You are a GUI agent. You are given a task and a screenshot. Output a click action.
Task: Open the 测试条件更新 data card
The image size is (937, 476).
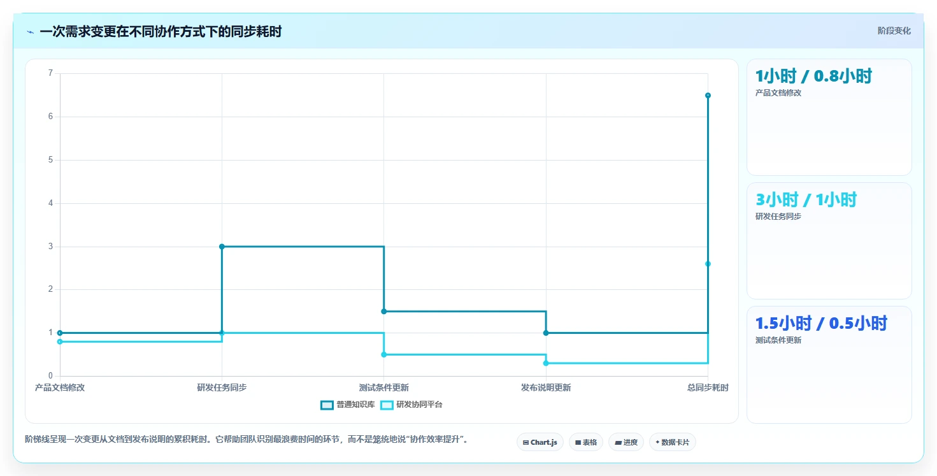tap(829, 364)
